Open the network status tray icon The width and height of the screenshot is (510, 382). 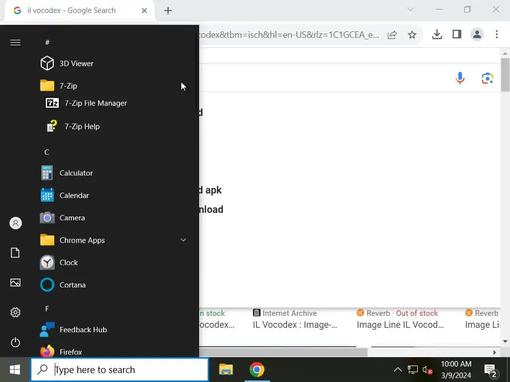413,370
